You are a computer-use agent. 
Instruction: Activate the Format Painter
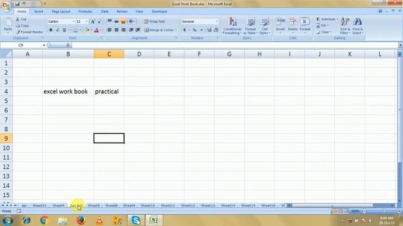click(x=30, y=32)
